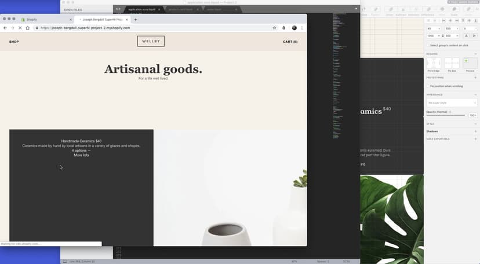Viewport: 480px width, 264px height.
Task: Open the No Layer Style dropdown
Action: pos(451,102)
